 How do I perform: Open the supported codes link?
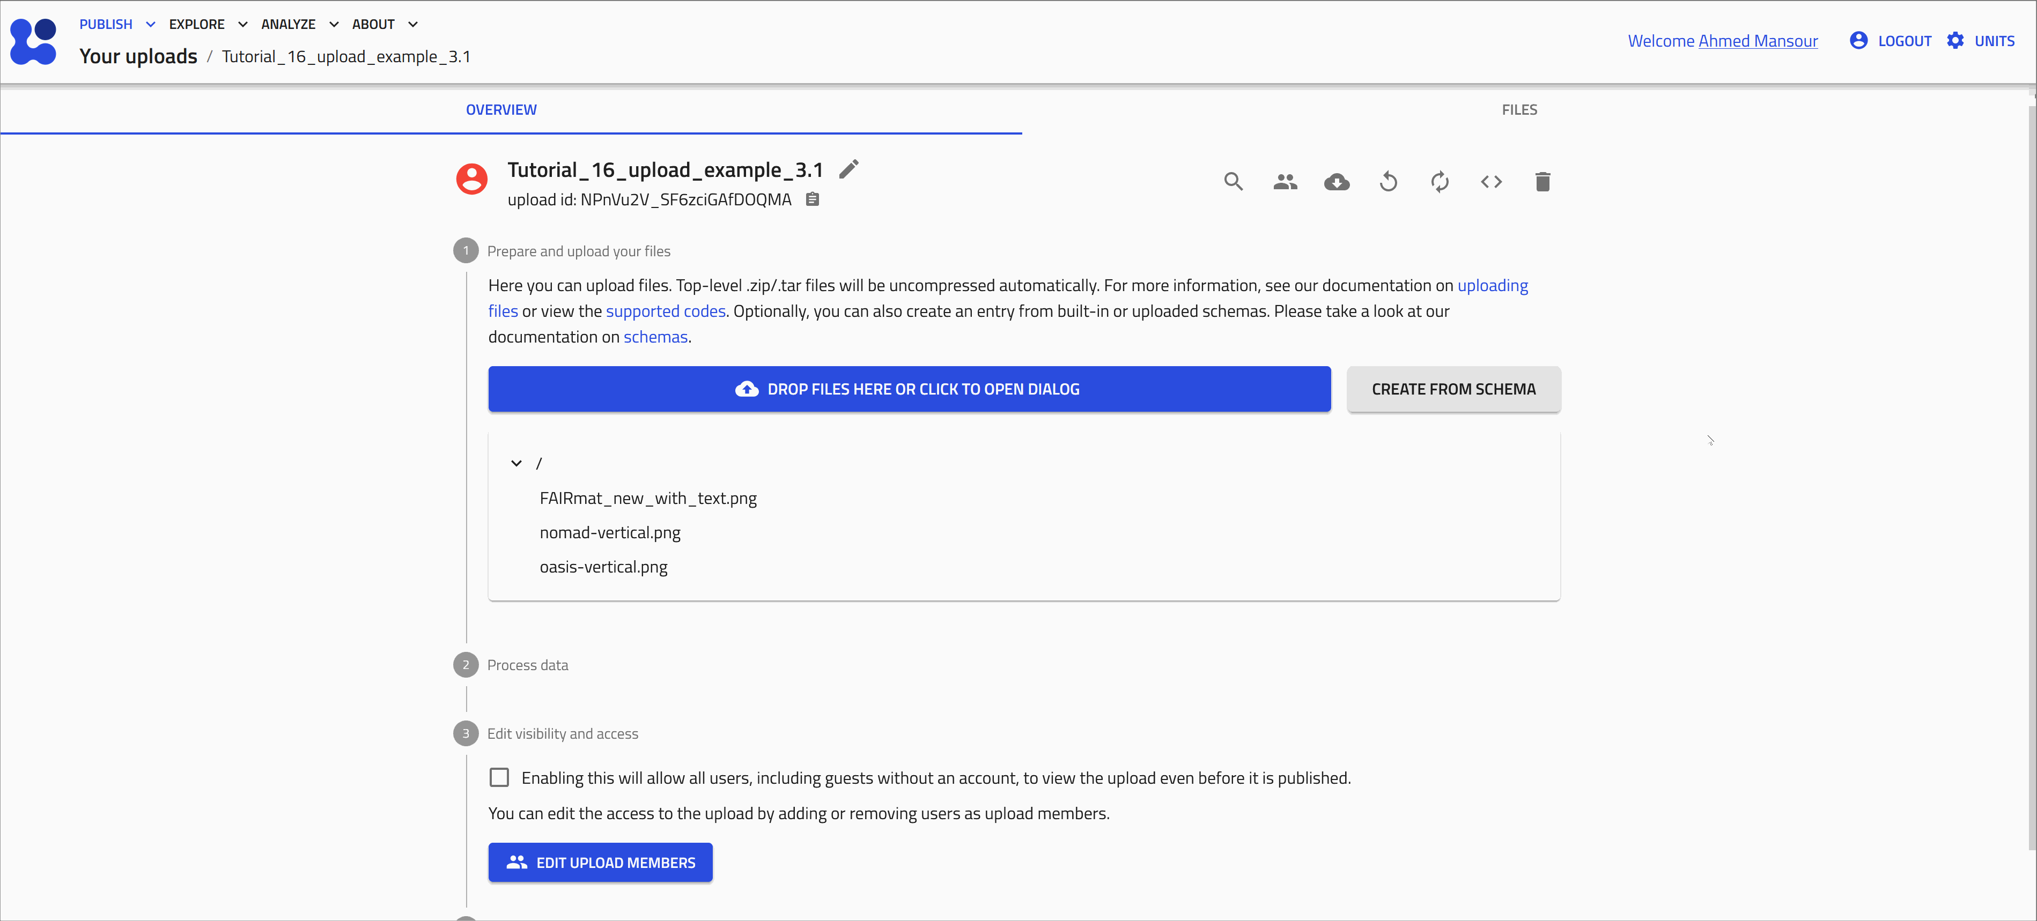[x=665, y=311]
